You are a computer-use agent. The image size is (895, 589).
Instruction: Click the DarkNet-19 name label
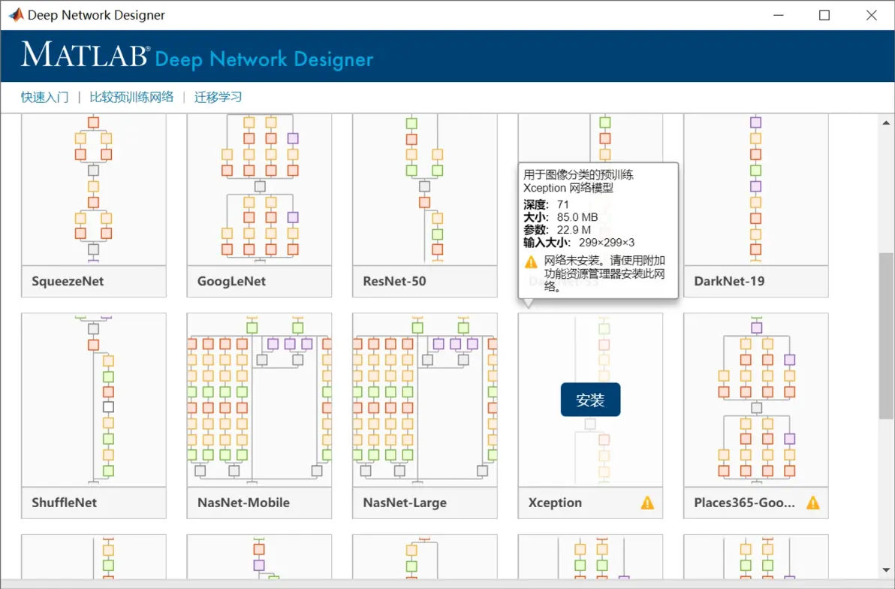tap(729, 281)
